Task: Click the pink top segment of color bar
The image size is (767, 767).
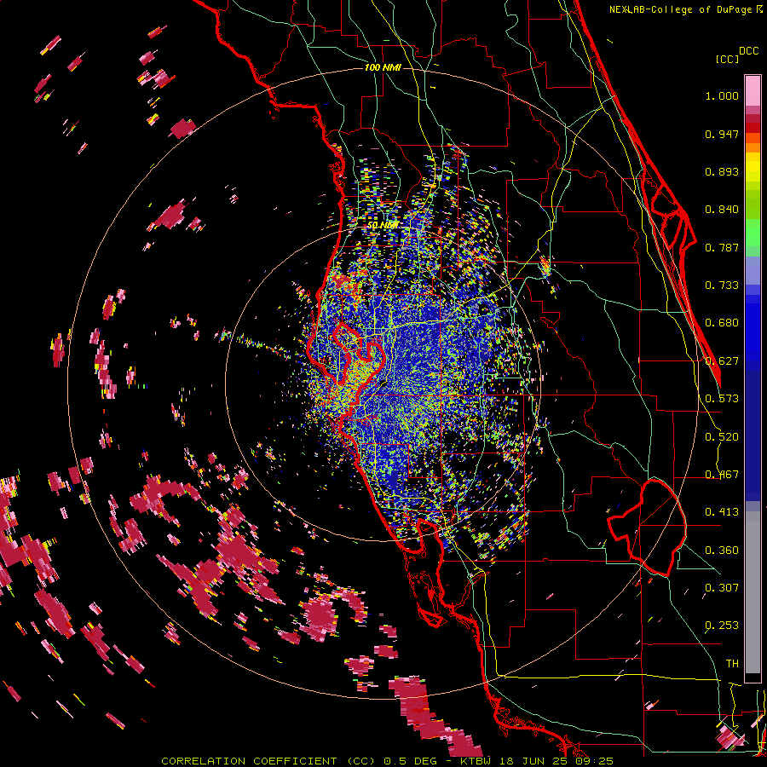Action: [x=753, y=91]
